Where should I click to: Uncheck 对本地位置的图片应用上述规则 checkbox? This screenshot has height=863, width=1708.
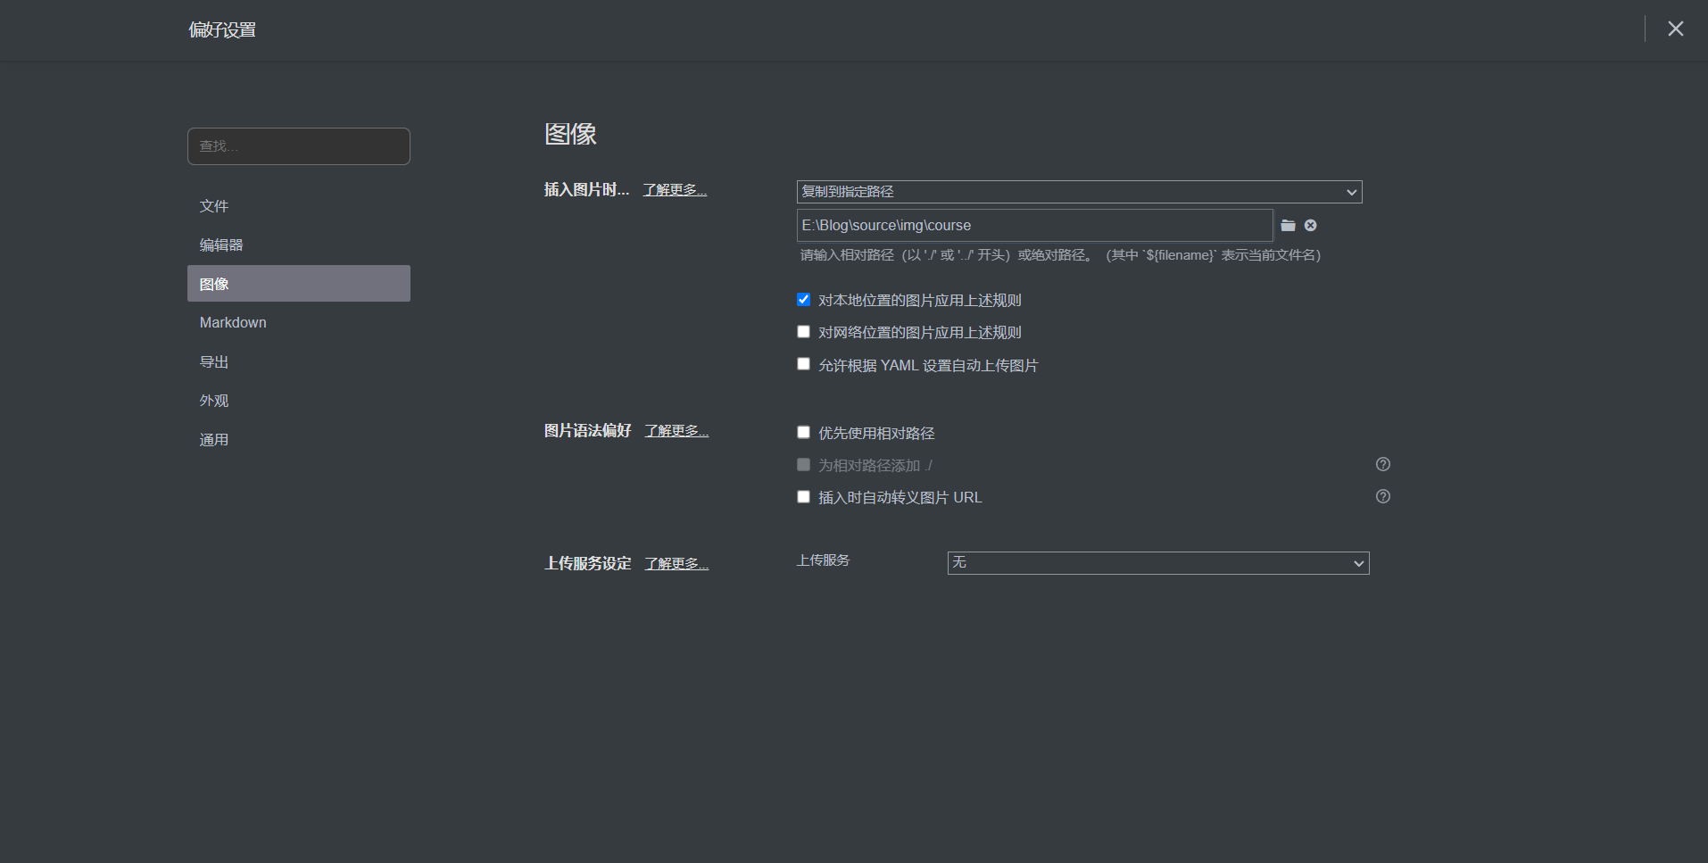(803, 300)
